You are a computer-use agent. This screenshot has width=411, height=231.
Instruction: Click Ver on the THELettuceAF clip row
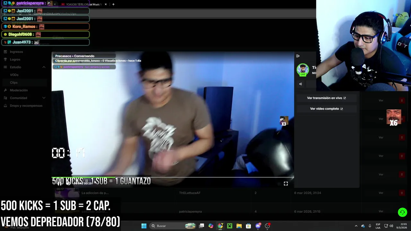[381, 193]
